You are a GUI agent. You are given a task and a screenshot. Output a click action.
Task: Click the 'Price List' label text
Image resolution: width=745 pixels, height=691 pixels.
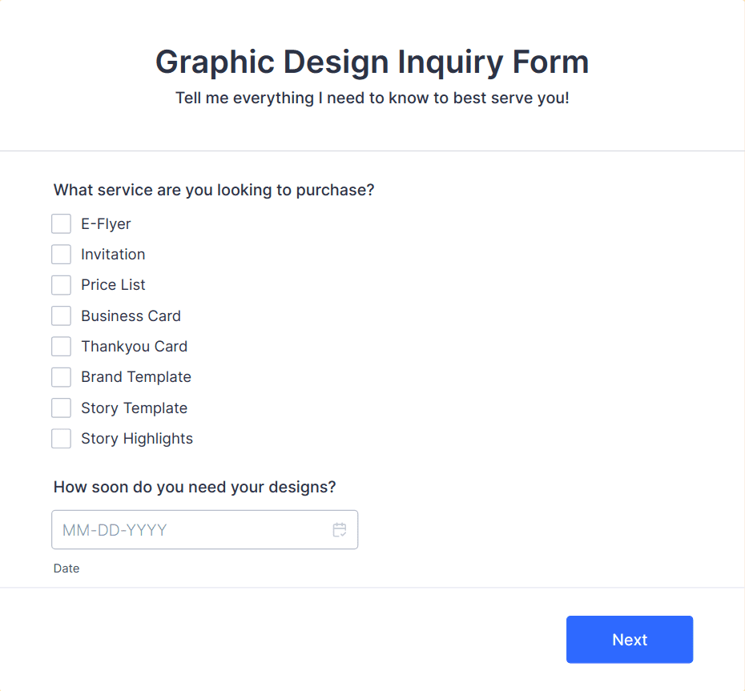click(x=113, y=285)
